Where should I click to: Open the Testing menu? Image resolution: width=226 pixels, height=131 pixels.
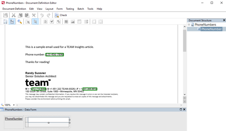tap(70, 9)
